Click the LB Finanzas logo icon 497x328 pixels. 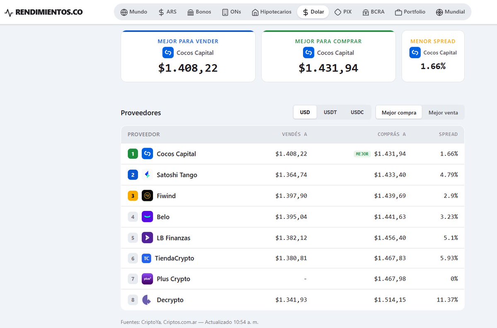[x=147, y=237]
